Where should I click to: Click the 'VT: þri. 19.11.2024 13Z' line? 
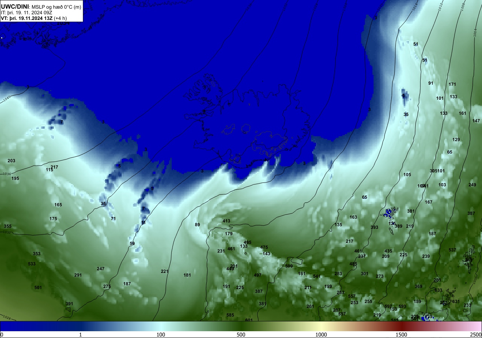pyautogui.click(x=26, y=18)
